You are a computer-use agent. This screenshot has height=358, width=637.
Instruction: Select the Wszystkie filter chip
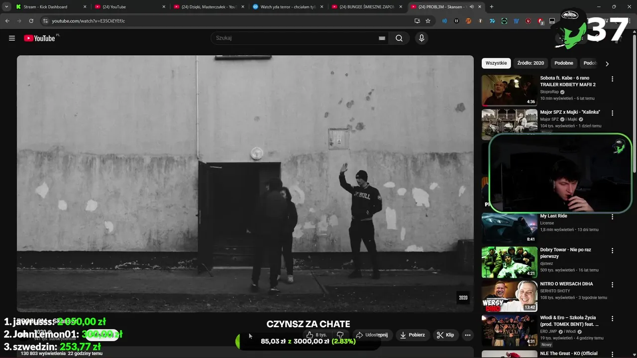coord(496,63)
